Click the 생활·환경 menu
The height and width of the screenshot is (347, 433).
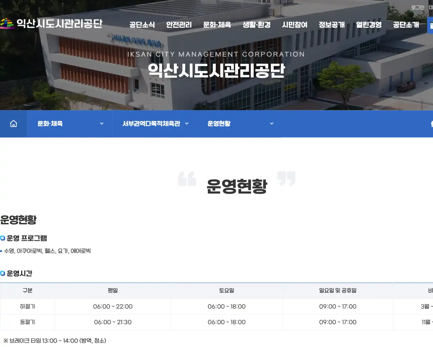(x=256, y=25)
